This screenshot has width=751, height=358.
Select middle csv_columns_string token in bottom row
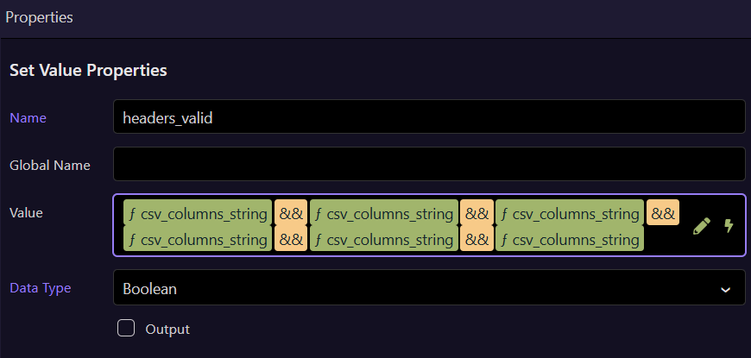coord(384,239)
